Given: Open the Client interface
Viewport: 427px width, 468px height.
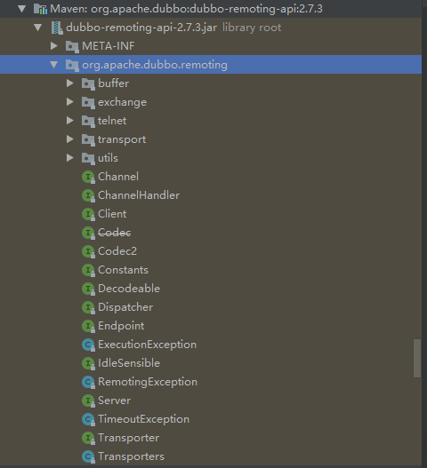Looking at the screenshot, I should (112, 214).
